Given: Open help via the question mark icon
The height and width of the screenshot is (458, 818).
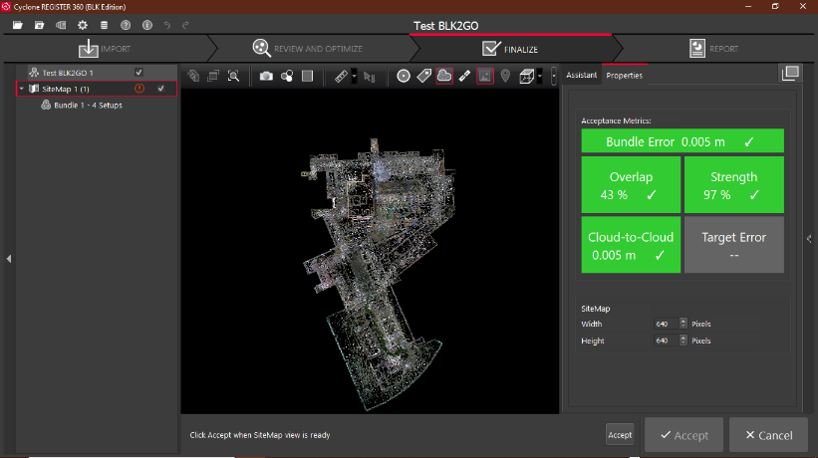Looking at the screenshot, I should (126, 25).
